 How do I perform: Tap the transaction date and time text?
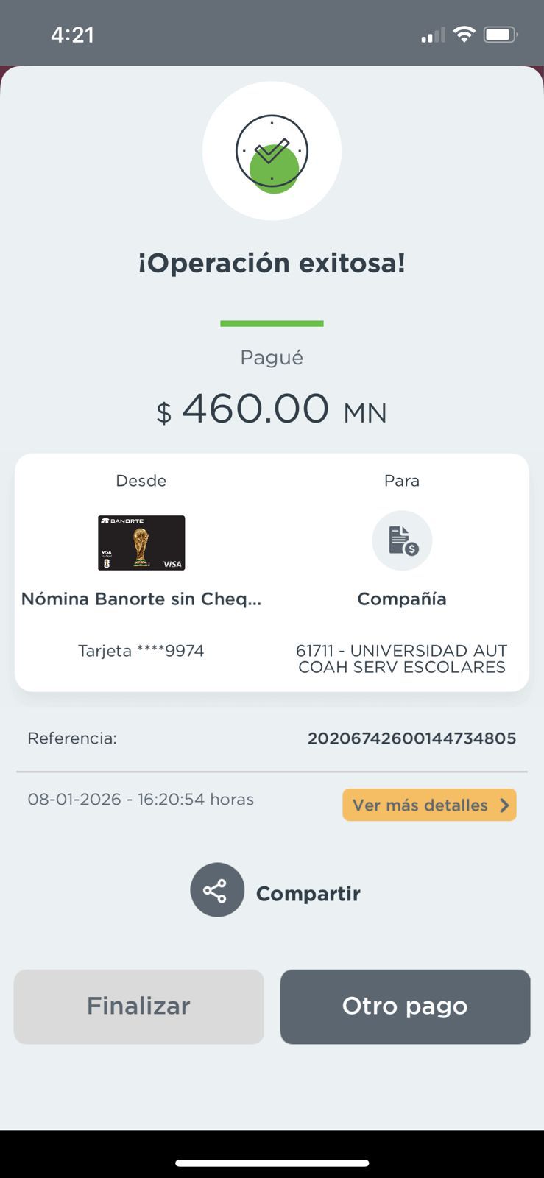pyautogui.click(x=141, y=800)
